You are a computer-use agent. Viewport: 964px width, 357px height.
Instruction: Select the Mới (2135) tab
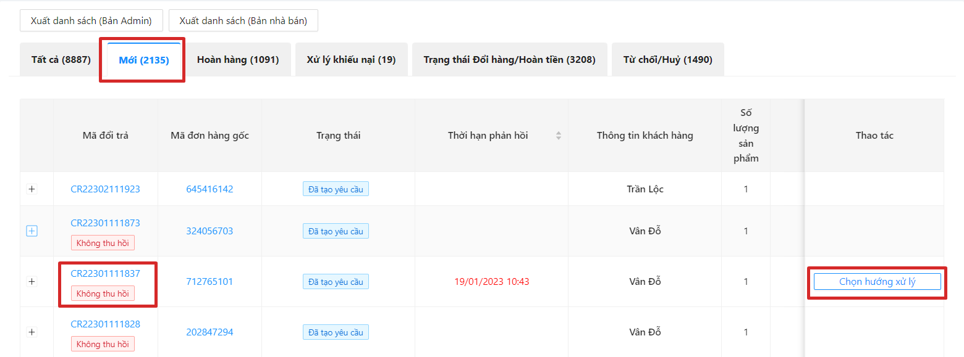[x=144, y=60]
